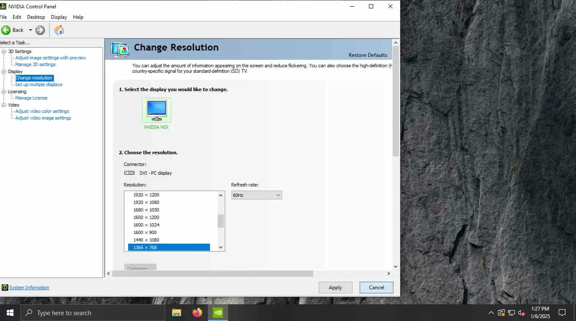Open the Refresh rate 60Hz dropdown
The image size is (576, 321).
257,195
